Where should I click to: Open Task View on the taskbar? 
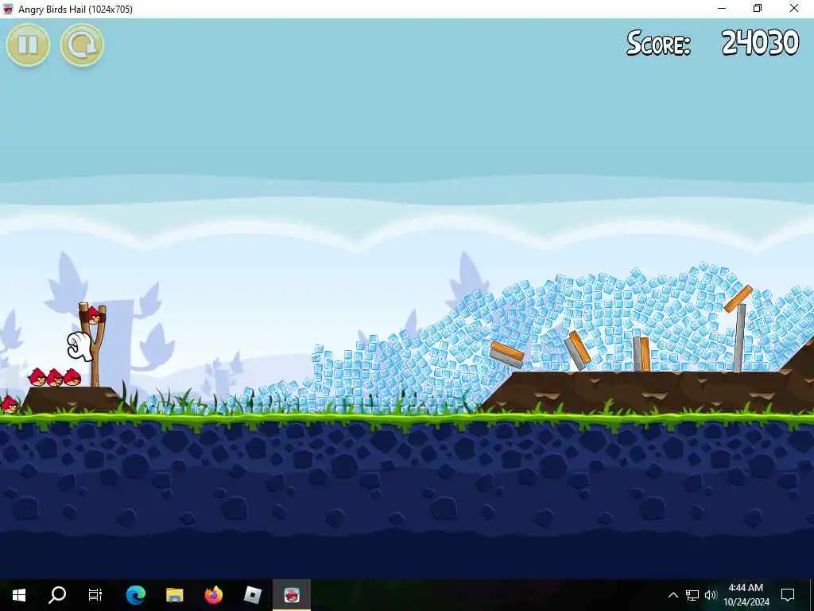pos(95,594)
